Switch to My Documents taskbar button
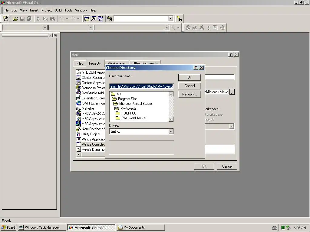The height and width of the screenshot is (232, 310). point(140,227)
